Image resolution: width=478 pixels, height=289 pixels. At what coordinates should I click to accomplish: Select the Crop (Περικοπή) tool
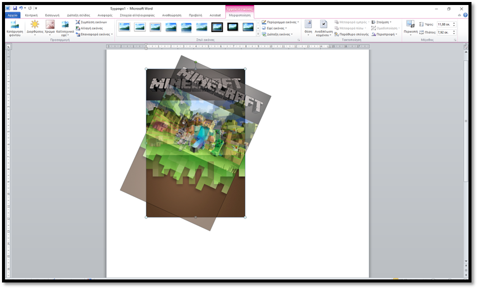point(410,28)
